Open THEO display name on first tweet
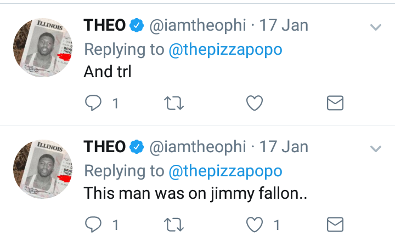 click(x=105, y=25)
